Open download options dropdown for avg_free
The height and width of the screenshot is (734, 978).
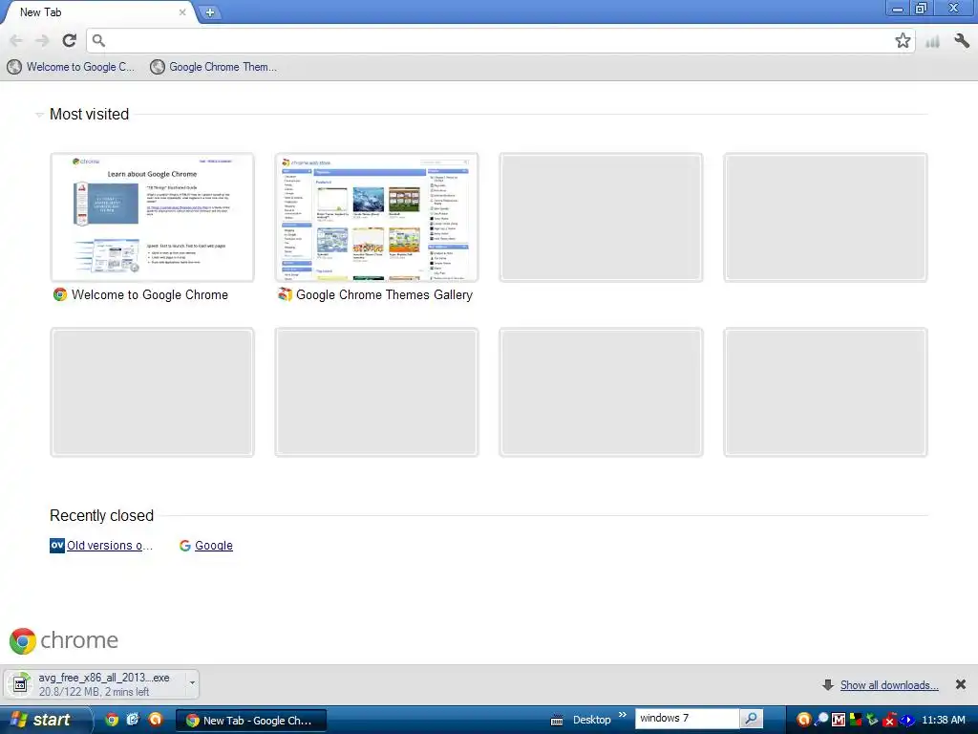(192, 683)
